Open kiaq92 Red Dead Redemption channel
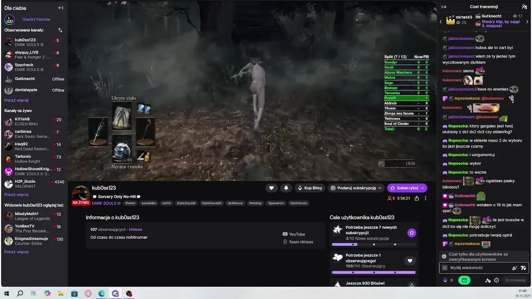This screenshot has width=532, height=299. [x=34, y=147]
